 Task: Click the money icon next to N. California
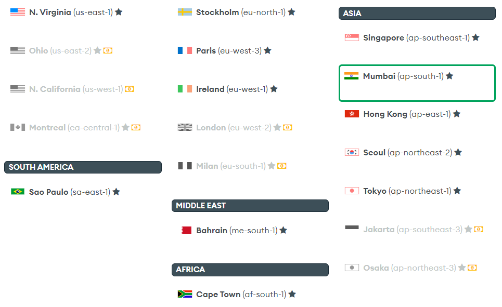tap(130, 89)
